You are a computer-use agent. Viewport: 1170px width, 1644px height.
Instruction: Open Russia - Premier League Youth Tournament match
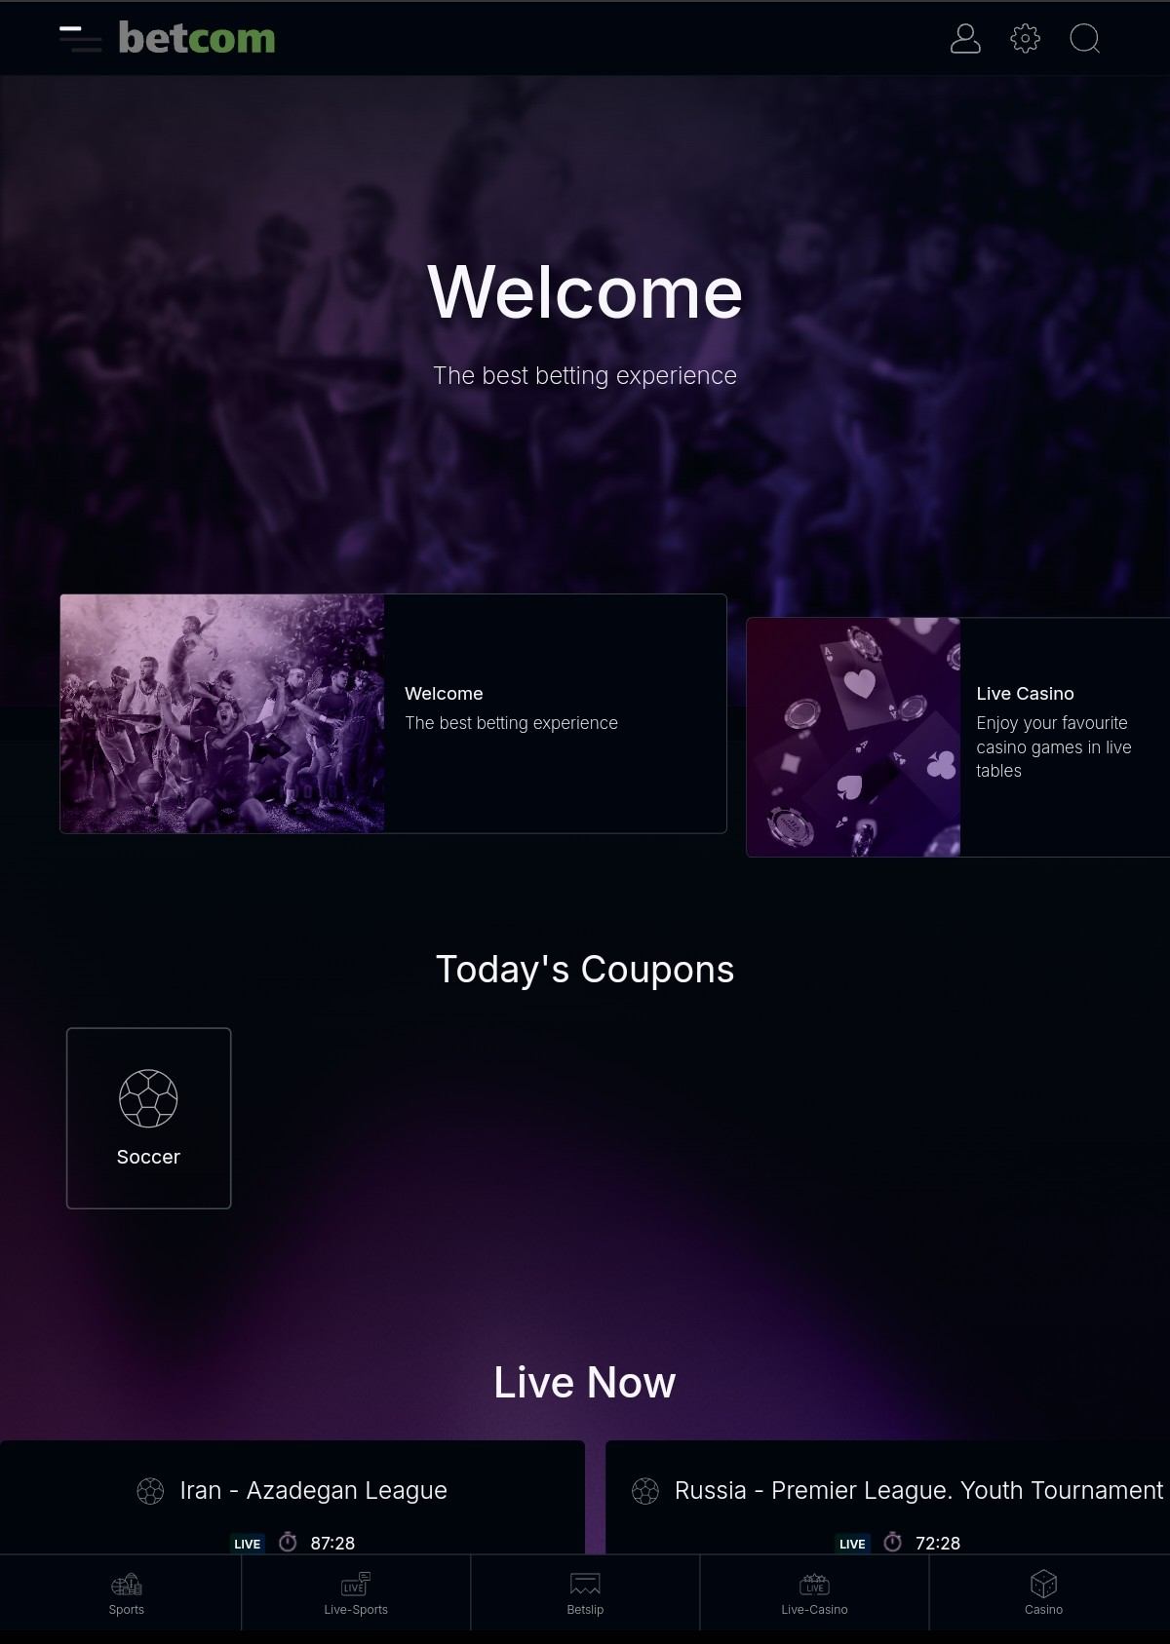tap(887, 1498)
